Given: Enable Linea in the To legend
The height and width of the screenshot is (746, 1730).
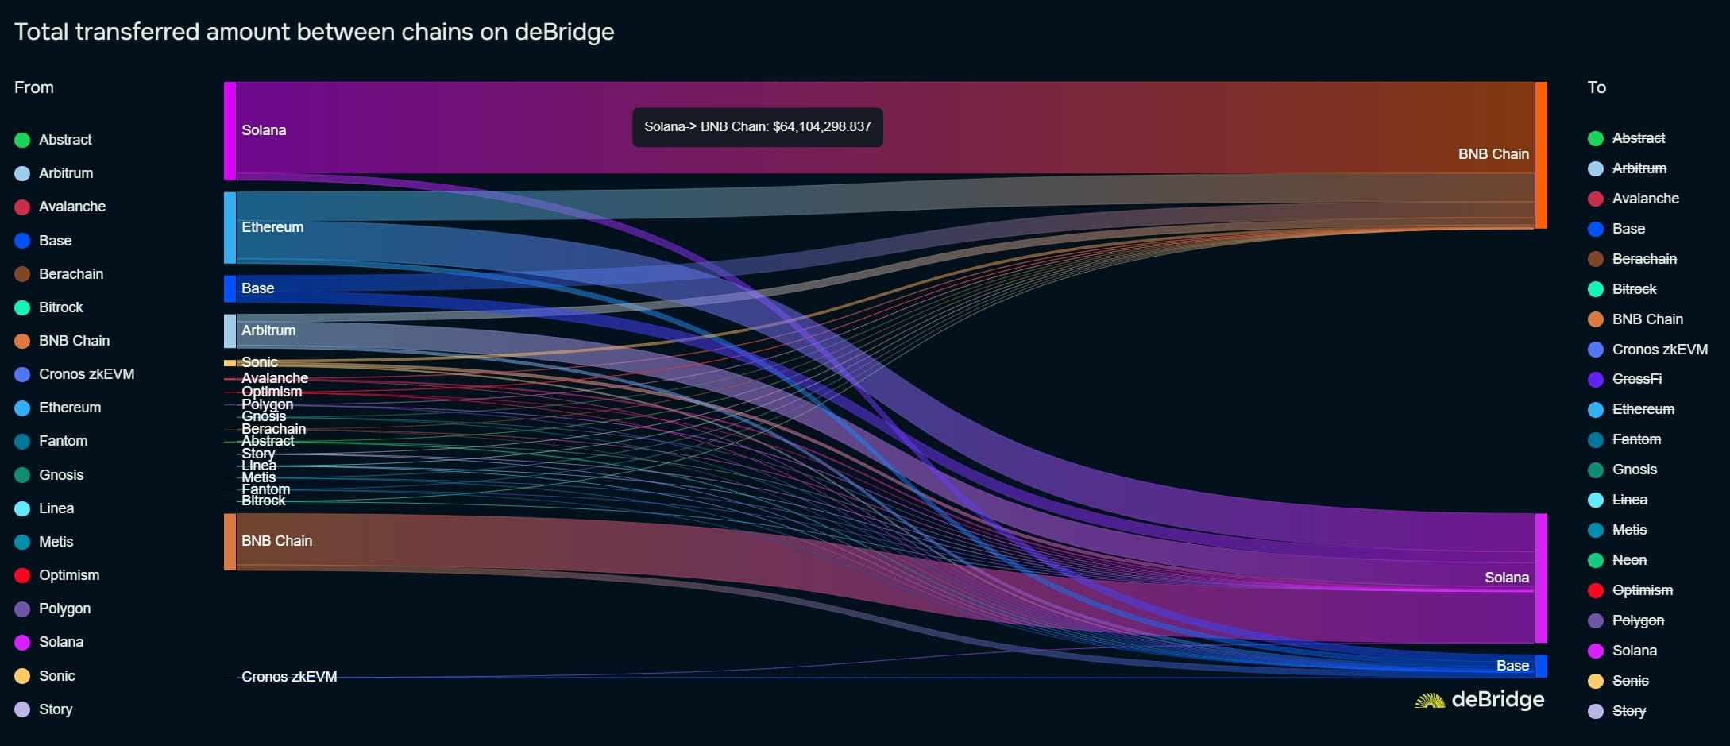Looking at the screenshot, I should (1618, 500).
